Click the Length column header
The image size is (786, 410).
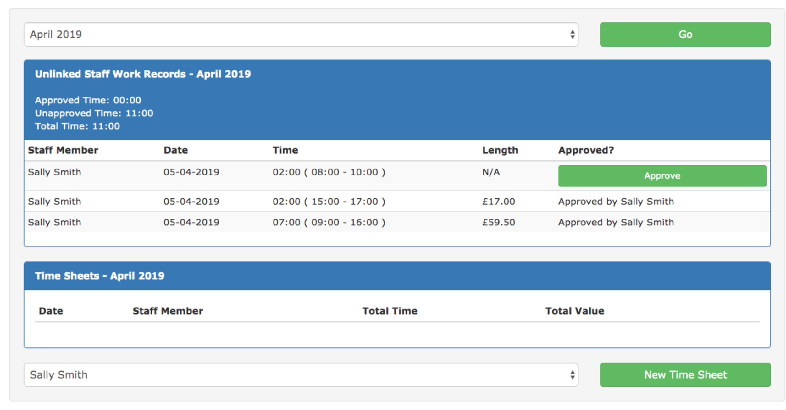coord(500,150)
